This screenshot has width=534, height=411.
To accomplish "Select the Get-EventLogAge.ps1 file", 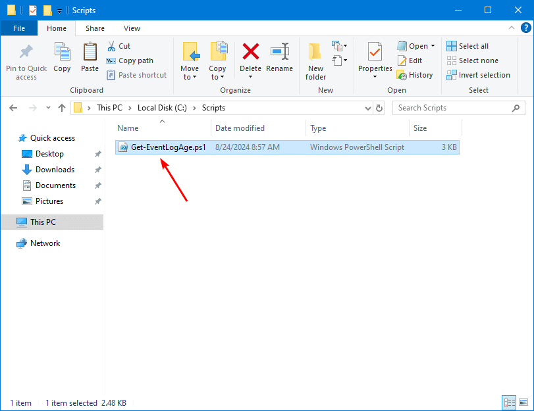I will click(287, 147).
